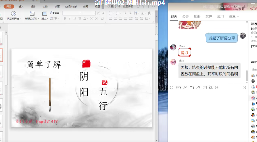Toggle underline formatting U
257x142 pixels.
[x=75, y=18]
